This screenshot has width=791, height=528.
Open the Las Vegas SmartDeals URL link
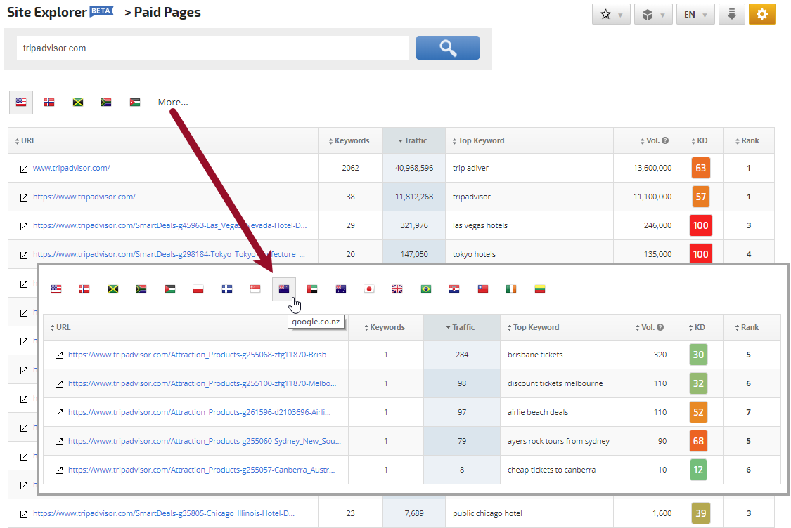click(x=169, y=225)
